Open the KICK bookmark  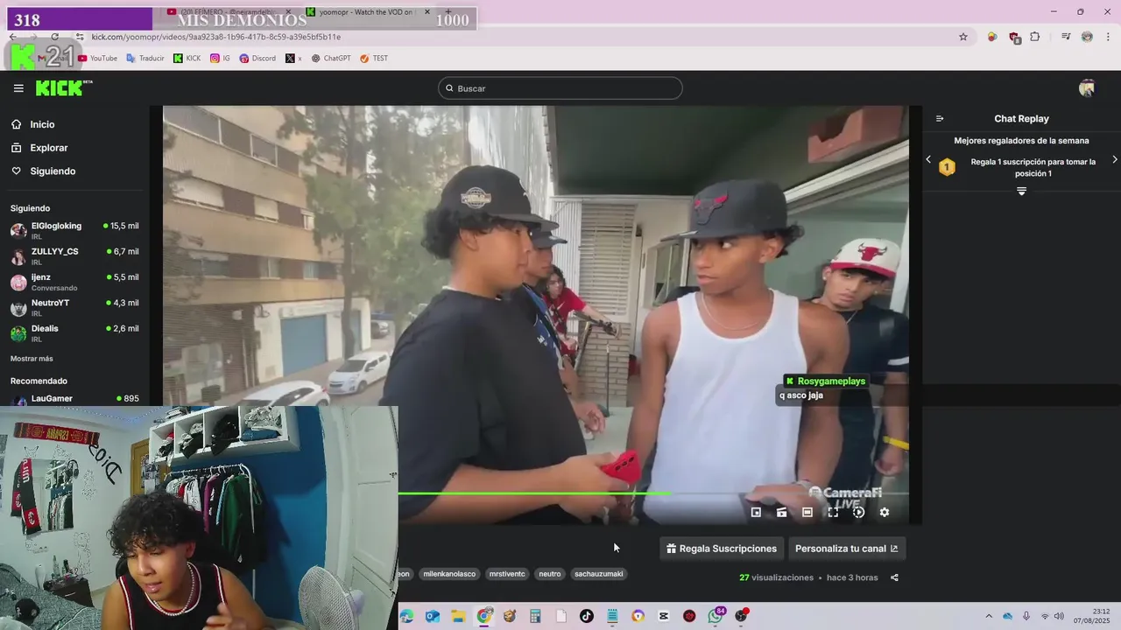tap(187, 59)
